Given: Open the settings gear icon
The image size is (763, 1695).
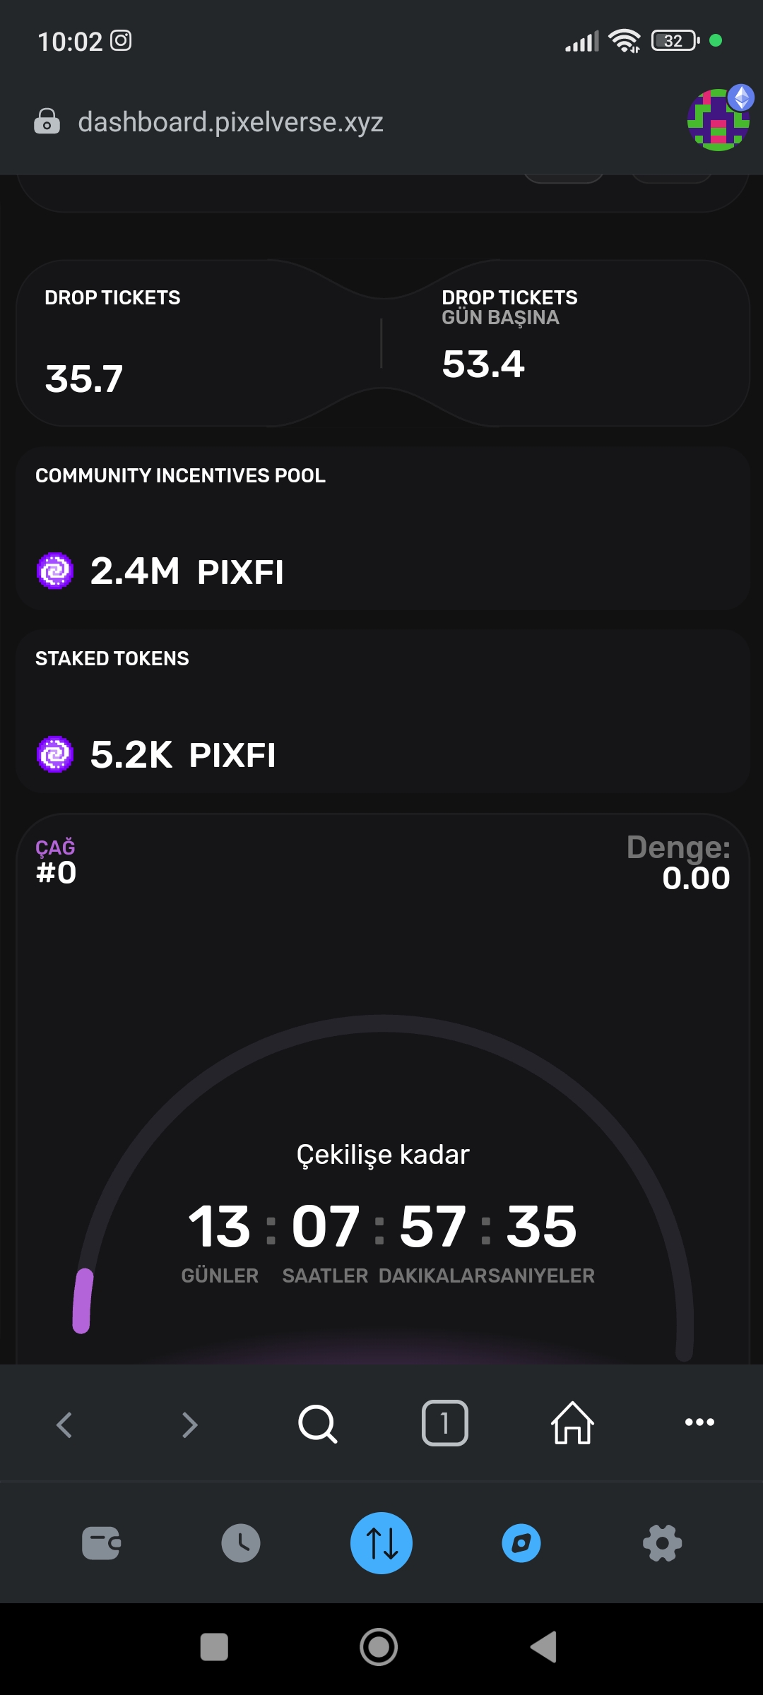Looking at the screenshot, I should [663, 1543].
